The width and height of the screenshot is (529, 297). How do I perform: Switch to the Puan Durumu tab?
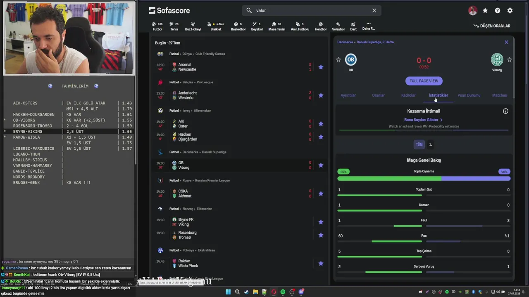pyautogui.click(x=469, y=95)
